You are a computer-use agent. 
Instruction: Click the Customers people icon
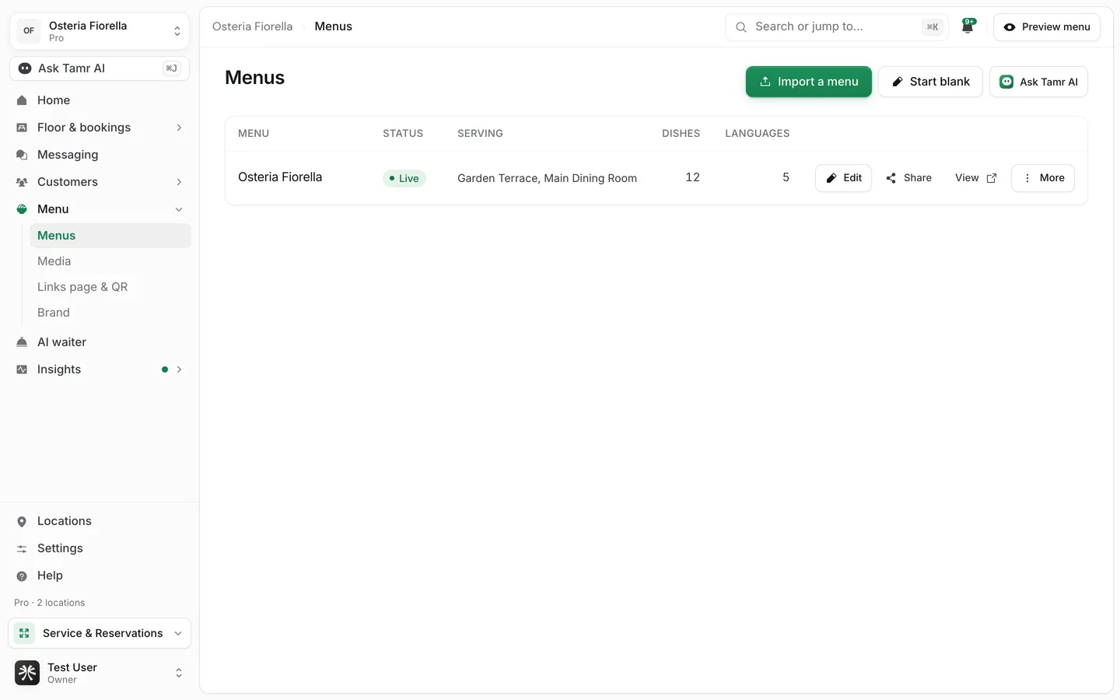coord(22,182)
